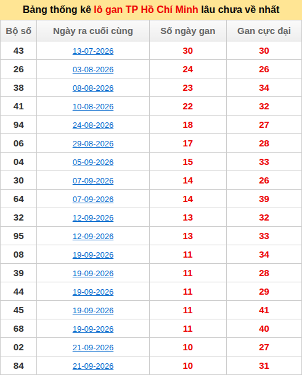
Task: Follow the 19-09-2026 link for number 08
Action: click(x=93, y=255)
